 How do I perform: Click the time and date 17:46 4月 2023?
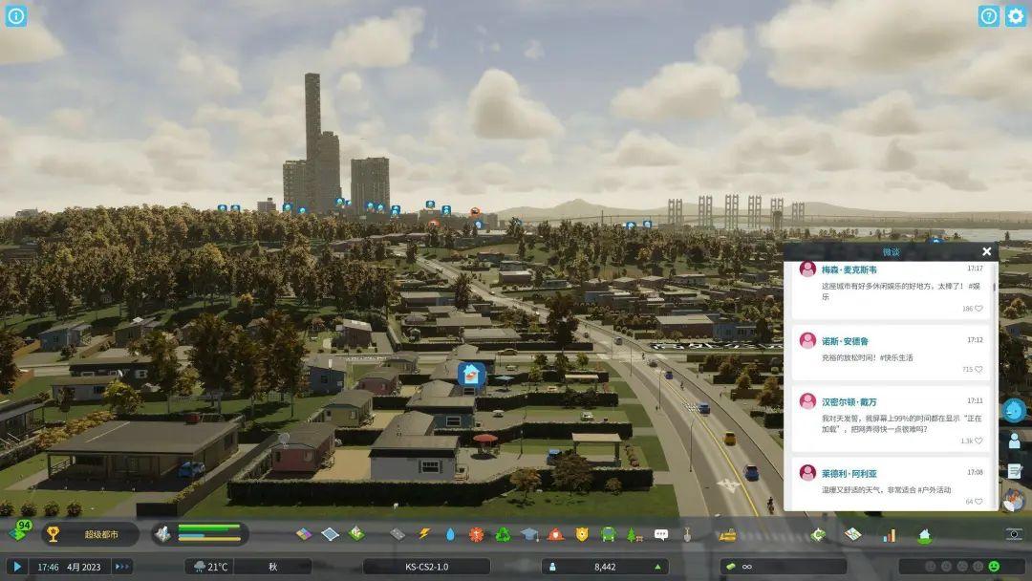pos(69,567)
